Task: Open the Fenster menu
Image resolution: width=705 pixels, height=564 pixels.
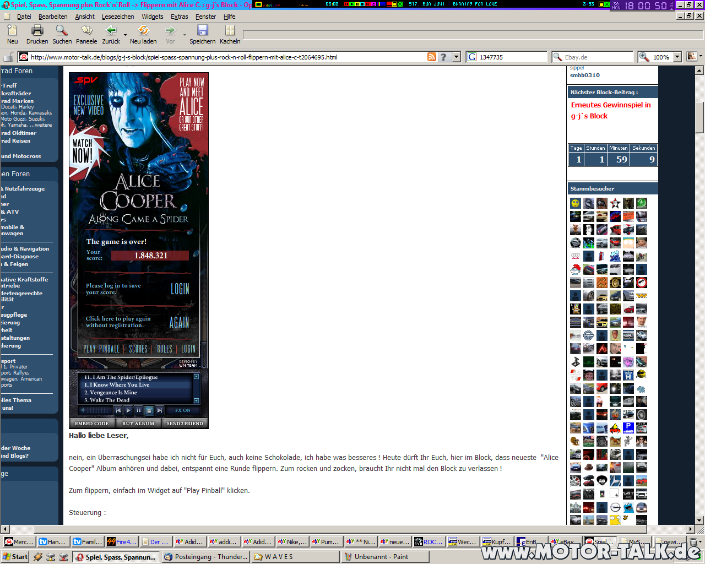Action: pos(205,17)
